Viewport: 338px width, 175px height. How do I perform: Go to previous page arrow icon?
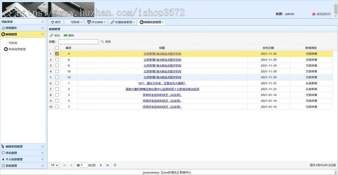[71, 165]
